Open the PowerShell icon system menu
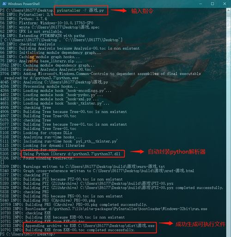This screenshot has width=231, height=237. click(x=4, y=4)
